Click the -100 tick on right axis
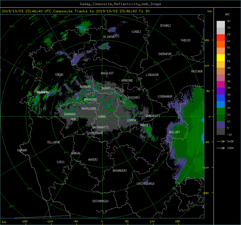The width and height of the screenshot is (241, 225). (x=206, y=167)
